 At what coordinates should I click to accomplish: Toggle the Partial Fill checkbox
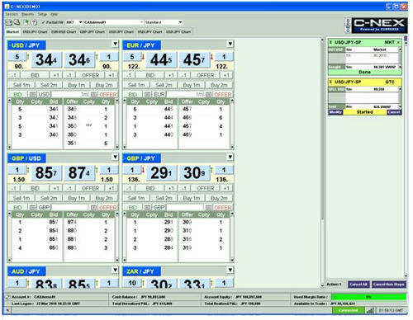[x=44, y=22]
